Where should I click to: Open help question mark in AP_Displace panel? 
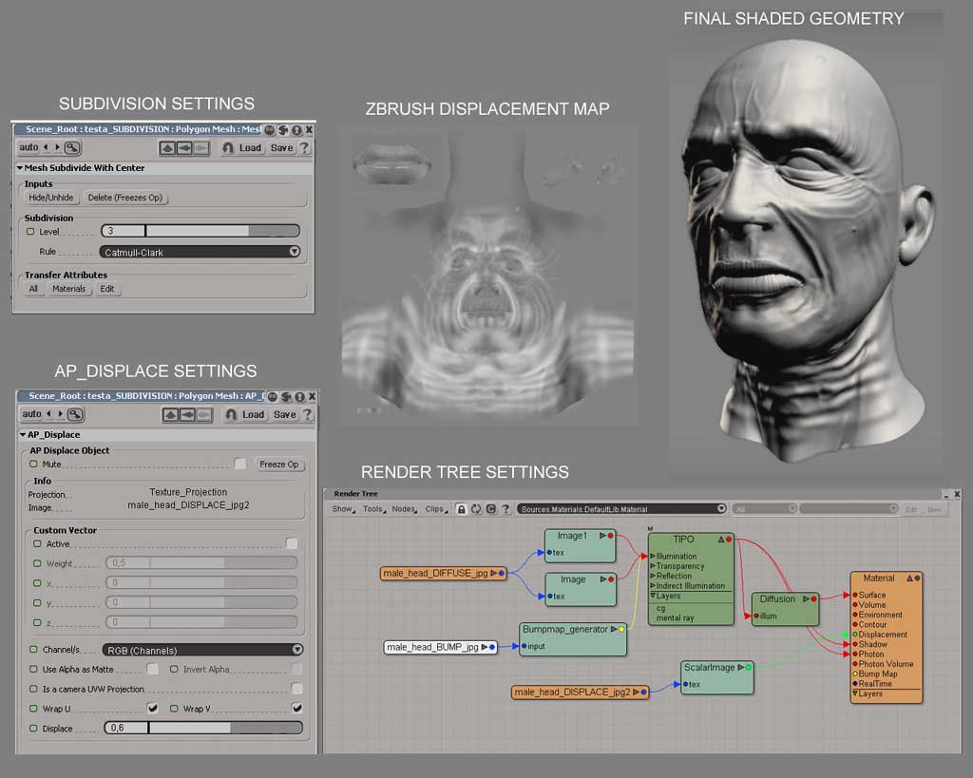(307, 414)
